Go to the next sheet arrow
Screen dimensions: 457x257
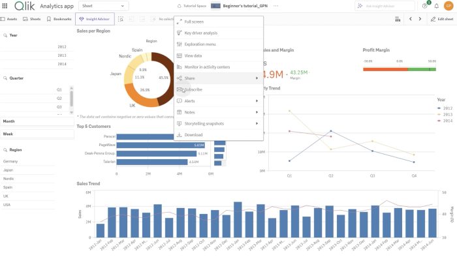tap(420, 19)
